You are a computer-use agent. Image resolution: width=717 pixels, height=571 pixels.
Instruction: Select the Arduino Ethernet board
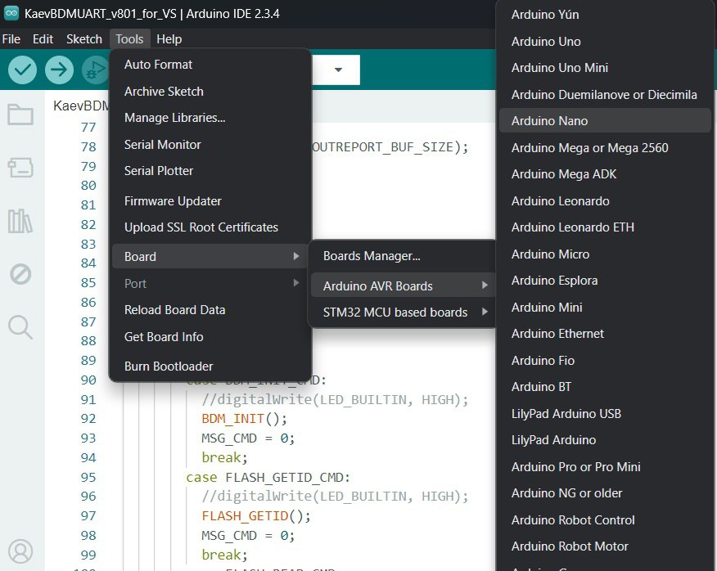(605, 334)
